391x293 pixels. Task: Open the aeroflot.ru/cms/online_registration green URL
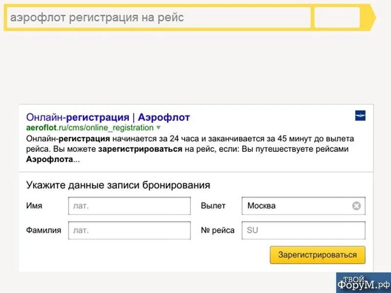(90, 128)
